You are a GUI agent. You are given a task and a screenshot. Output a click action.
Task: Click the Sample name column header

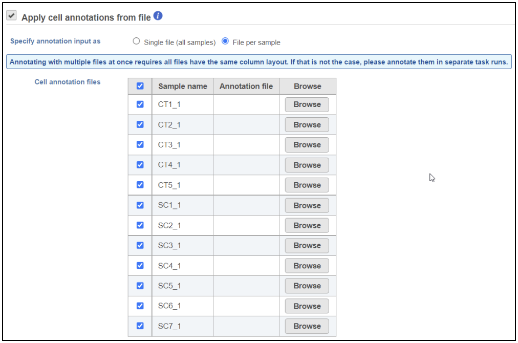[183, 87]
